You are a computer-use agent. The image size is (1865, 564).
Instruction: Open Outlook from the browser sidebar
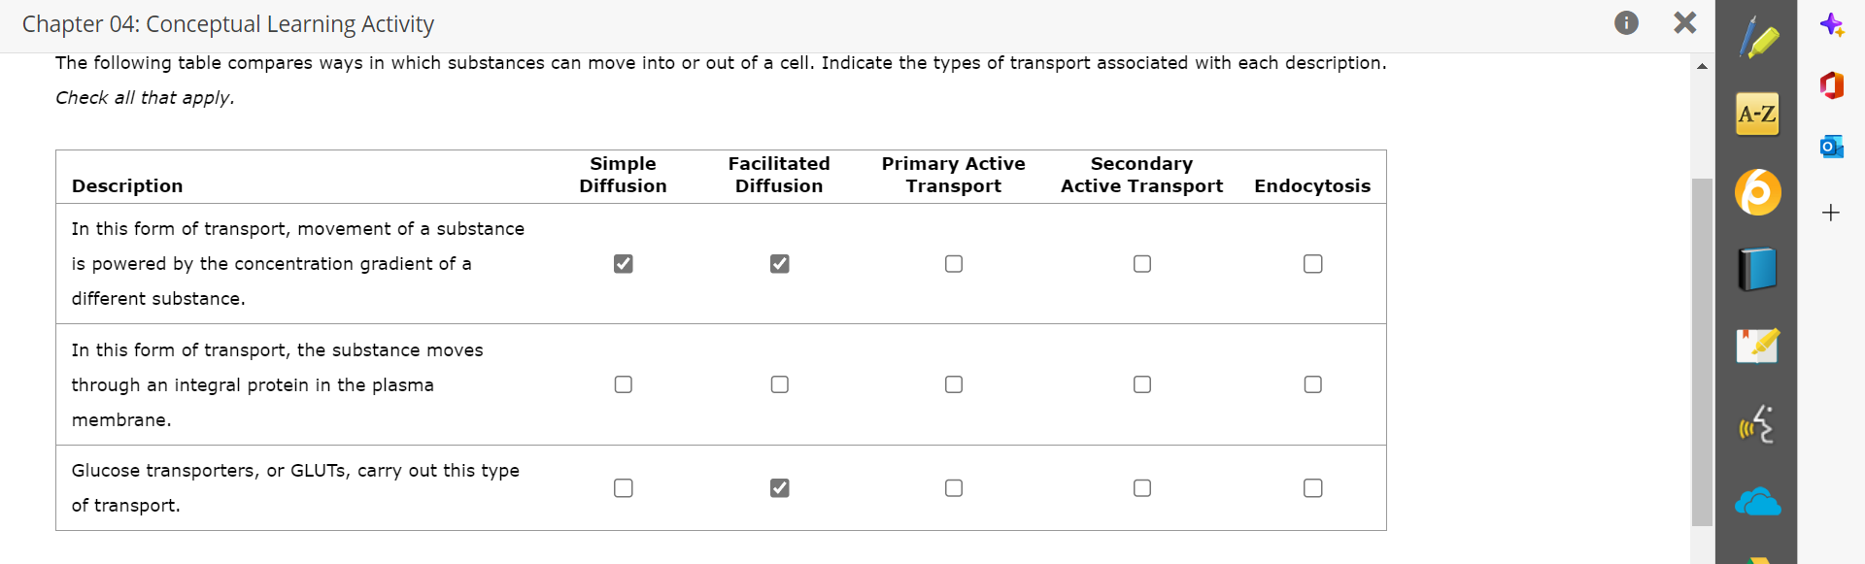[x=1832, y=147]
